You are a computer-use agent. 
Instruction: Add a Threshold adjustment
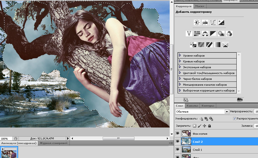[209, 45]
